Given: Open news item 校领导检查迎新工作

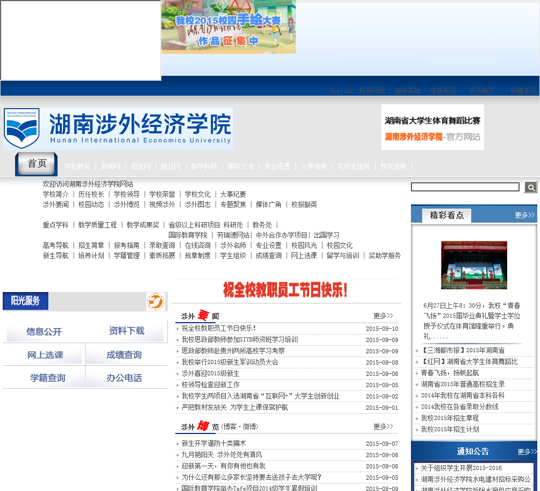Looking at the screenshot, I should click(x=210, y=385).
